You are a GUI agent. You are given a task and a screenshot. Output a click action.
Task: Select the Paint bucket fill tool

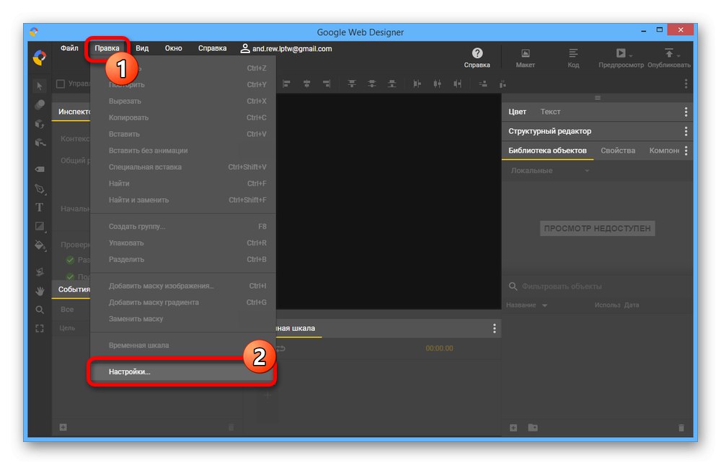40,245
